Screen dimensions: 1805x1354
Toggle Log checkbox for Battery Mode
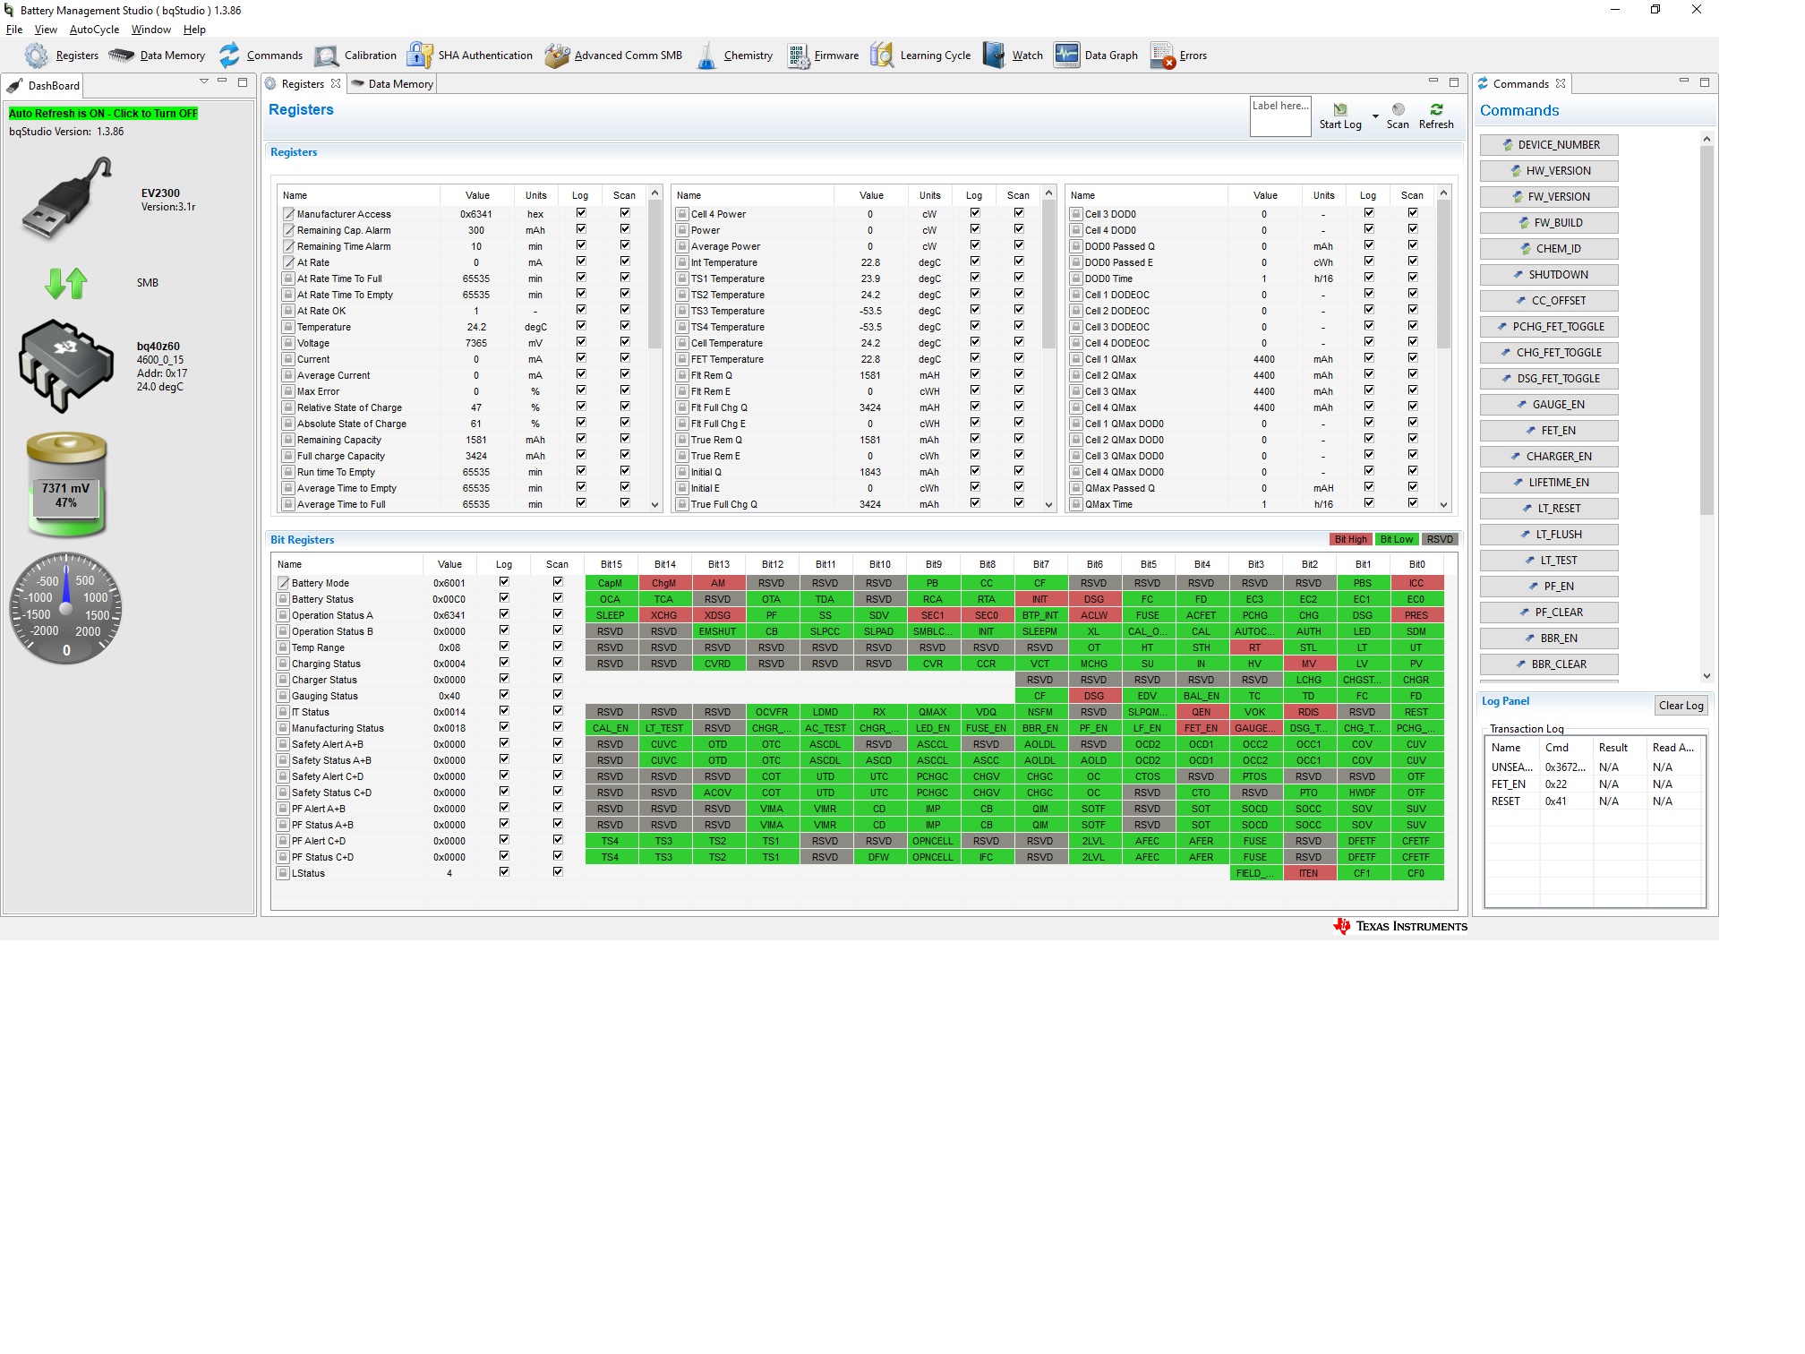pyautogui.click(x=504, y=582)
